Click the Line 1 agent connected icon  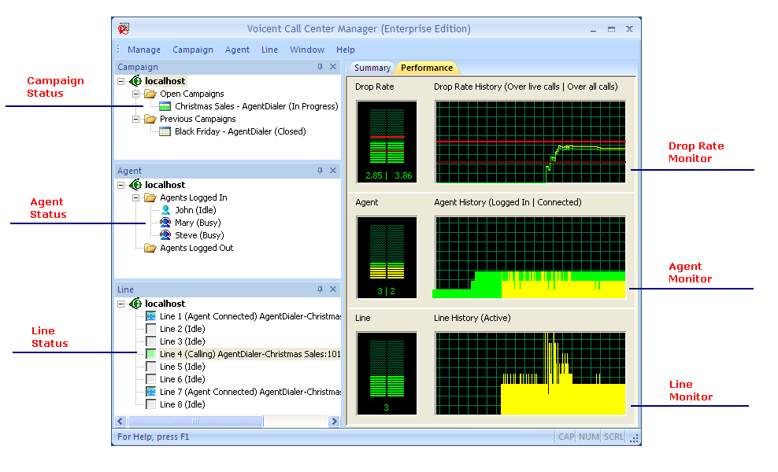150,316
